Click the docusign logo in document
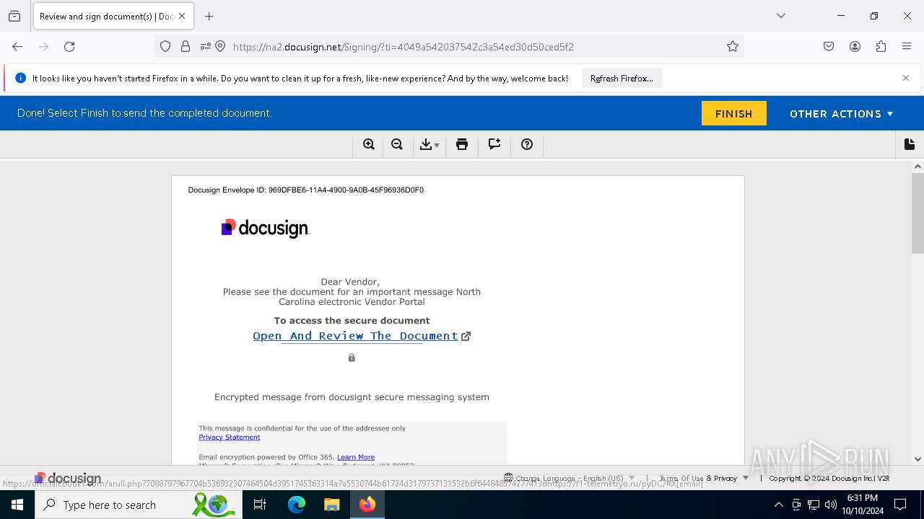The width and height of the screenshot is (924, 519). (x=265, y=229)
